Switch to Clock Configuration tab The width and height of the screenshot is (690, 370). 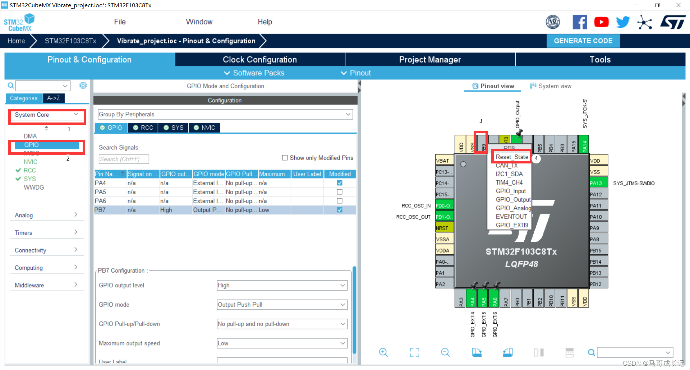(260, 60)
